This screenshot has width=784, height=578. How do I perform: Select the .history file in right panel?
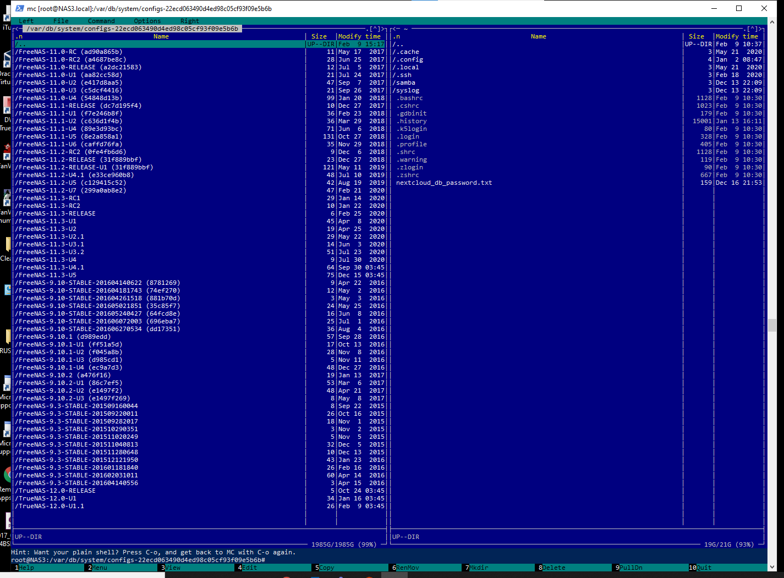(x=577, y=121)
